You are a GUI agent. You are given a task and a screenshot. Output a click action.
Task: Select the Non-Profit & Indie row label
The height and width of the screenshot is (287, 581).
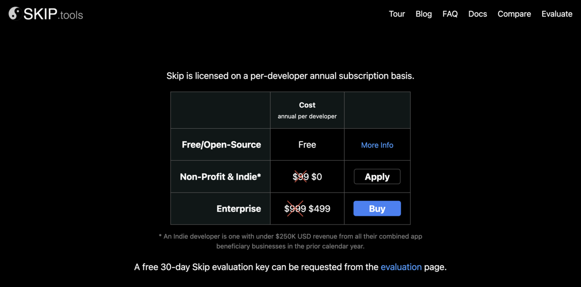220,176
